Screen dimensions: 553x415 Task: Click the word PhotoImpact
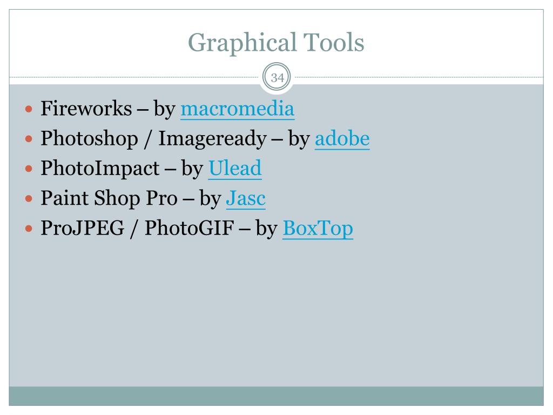(x=100, y=169)
